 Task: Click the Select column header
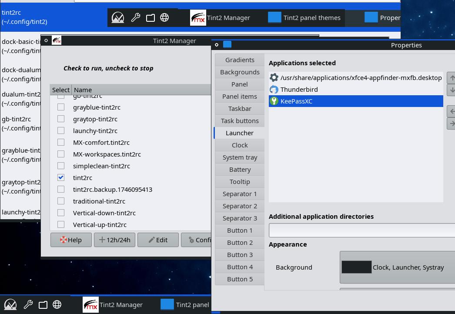60,90
